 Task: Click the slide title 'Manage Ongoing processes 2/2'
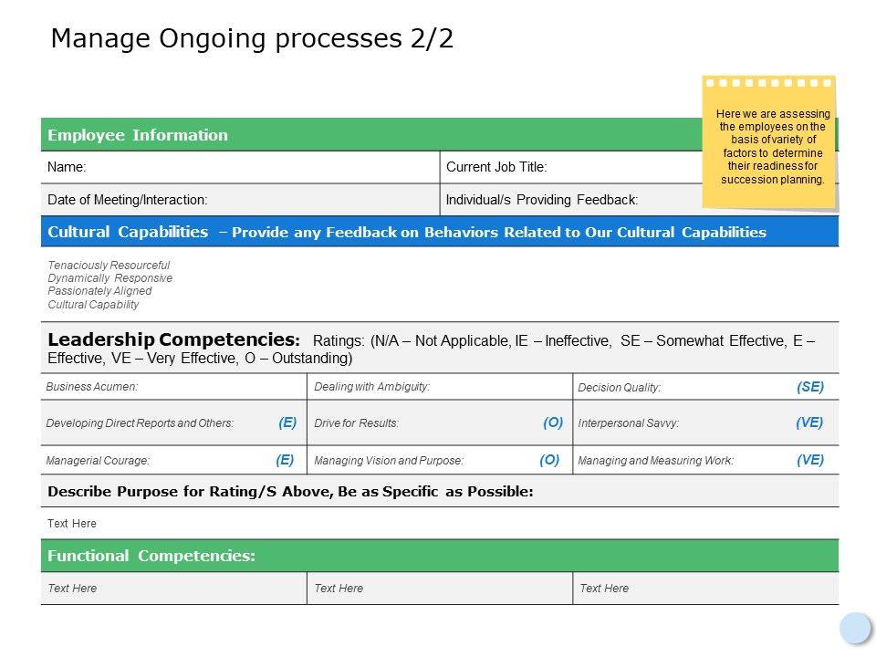tap(252, 39)
